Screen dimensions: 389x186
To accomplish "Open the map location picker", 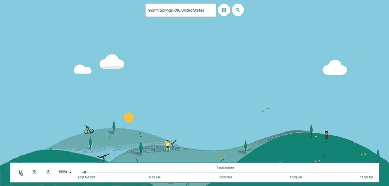I will pos(224,10).
